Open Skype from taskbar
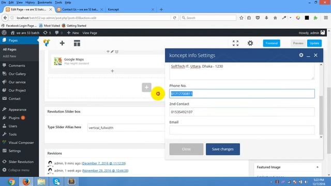Screen dimensions: 331x186 point(56,181)
